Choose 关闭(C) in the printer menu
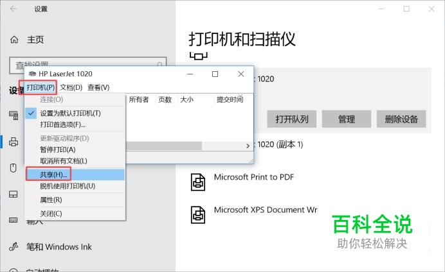The height and width of the screenshot is (272, 445). coord(75,214)
